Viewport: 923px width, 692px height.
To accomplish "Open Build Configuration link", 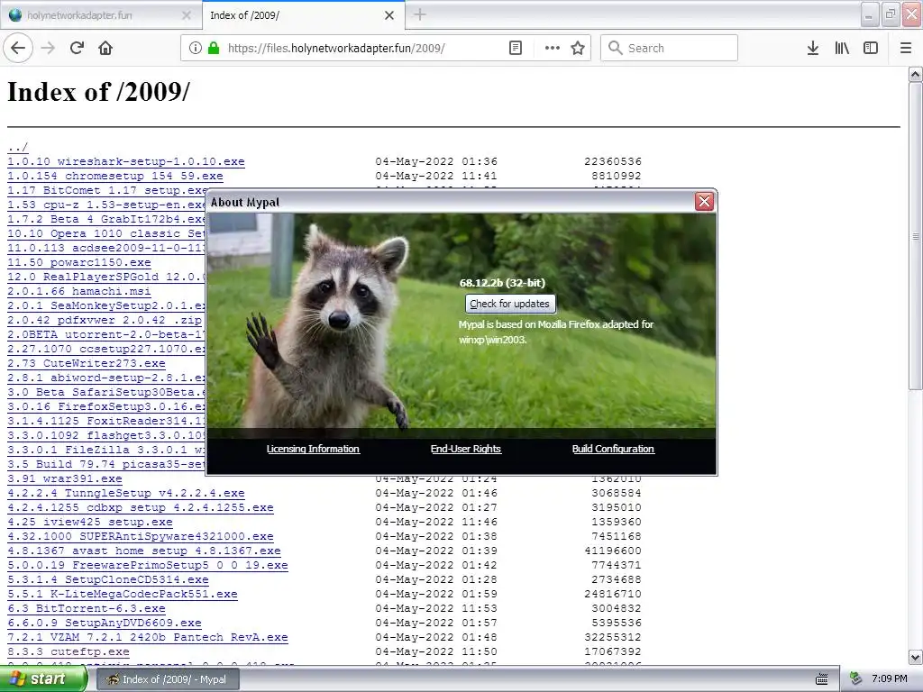I will 613,449.
